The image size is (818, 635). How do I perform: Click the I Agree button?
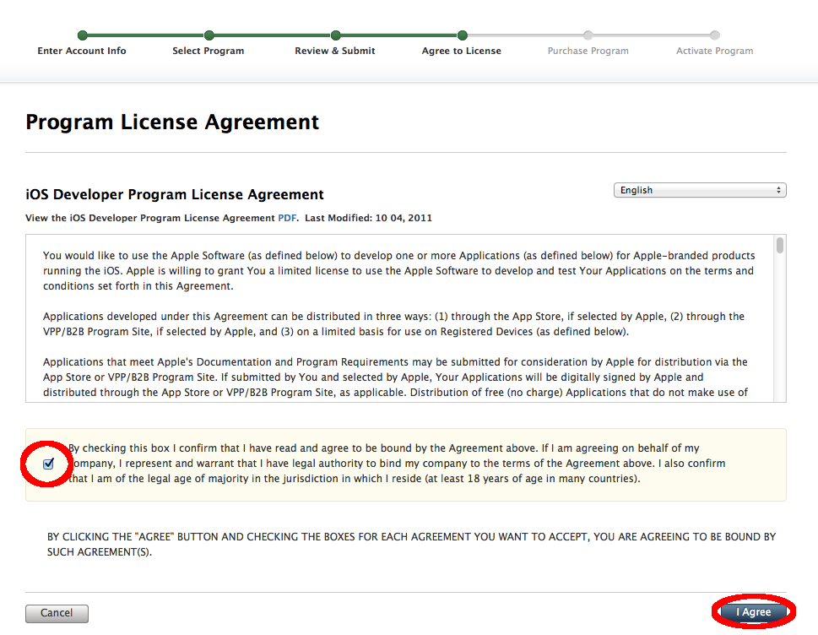(x=753, y=612)
